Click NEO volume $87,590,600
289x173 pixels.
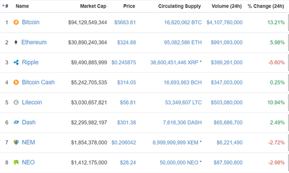pos(228,162)
